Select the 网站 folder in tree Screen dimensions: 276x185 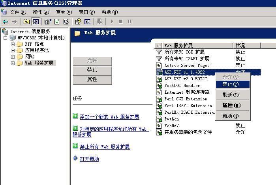pyautogui.click(x=30, y=57)
